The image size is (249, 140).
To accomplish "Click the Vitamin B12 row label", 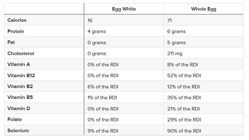I will (20, 75).
